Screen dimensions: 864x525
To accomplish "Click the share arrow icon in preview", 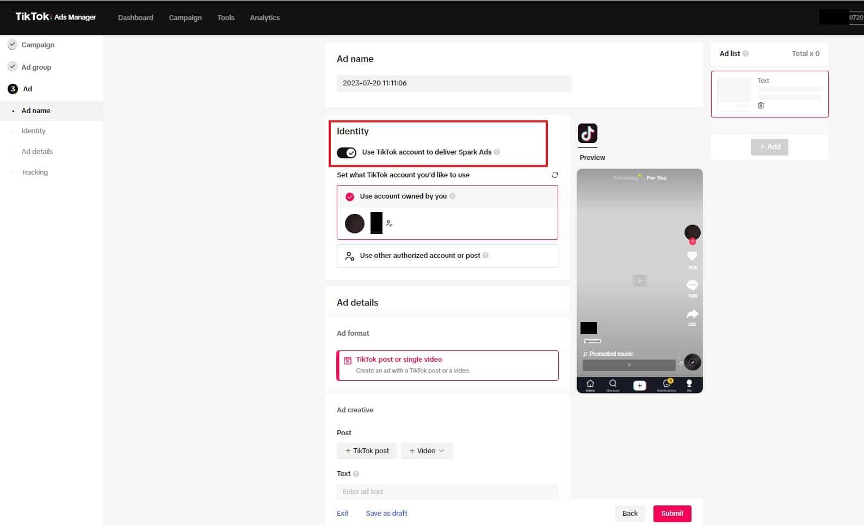I will (x=692, y=314).
